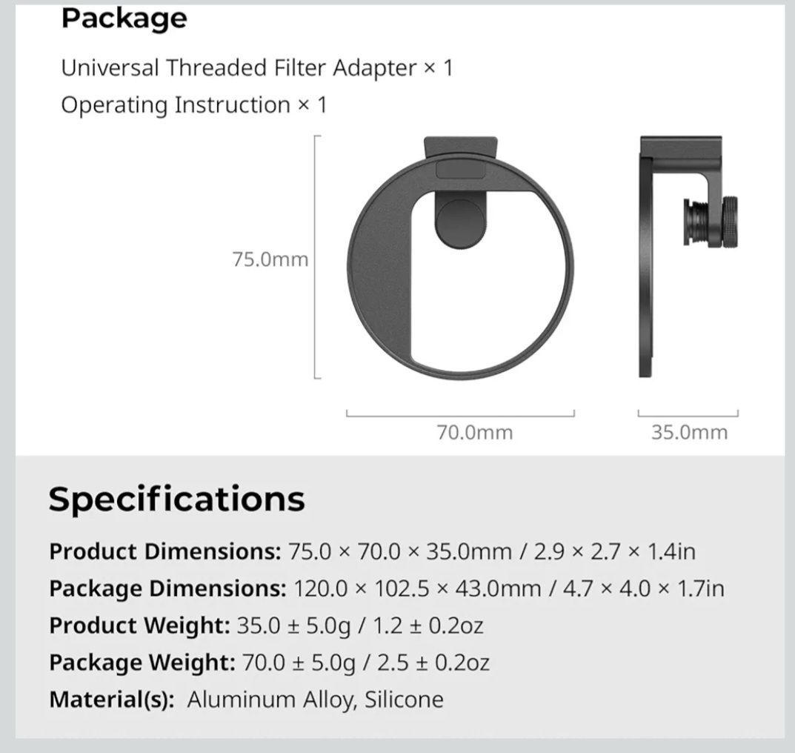Click the round pad inside adapter ring
This screenshot has width=795, height=753.
pyautogui.click(x=461, y=224)
